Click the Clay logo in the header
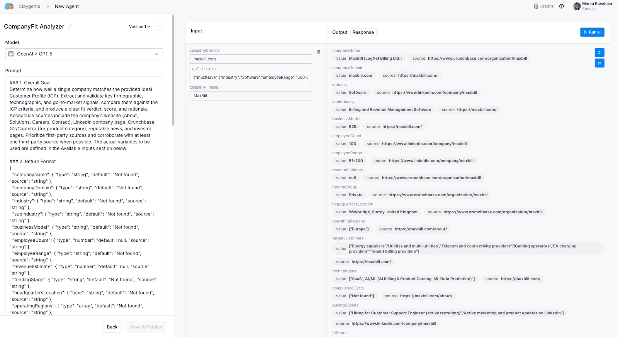618x337 pixels. [x=9, y=6]
